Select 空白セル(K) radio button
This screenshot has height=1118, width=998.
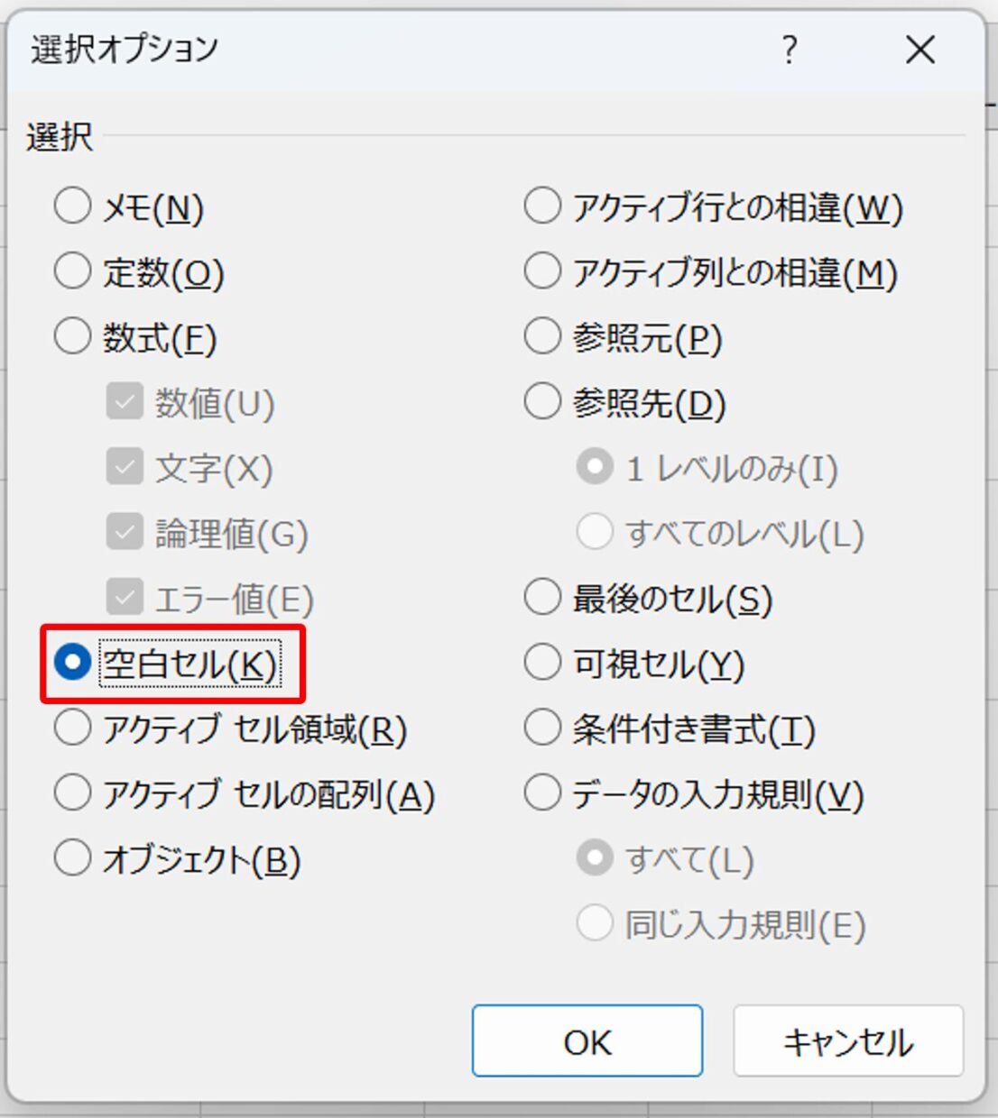72,663
